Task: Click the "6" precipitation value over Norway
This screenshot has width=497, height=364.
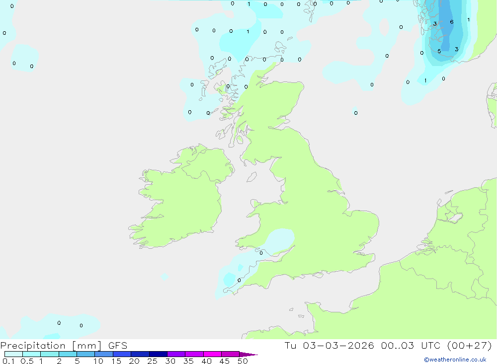Action: 452,22
